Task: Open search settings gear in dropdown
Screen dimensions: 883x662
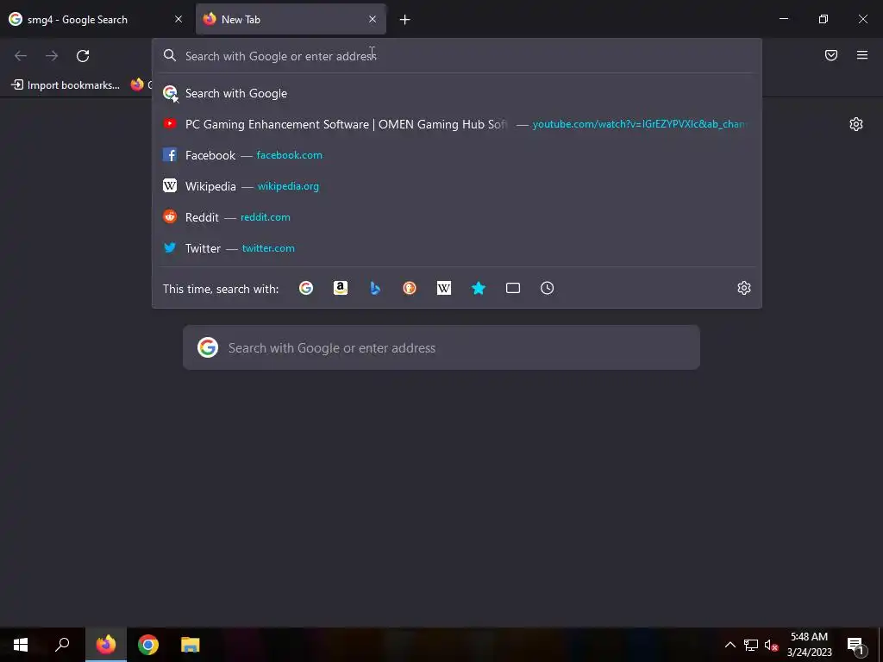Action: click(x=744, y=288)
